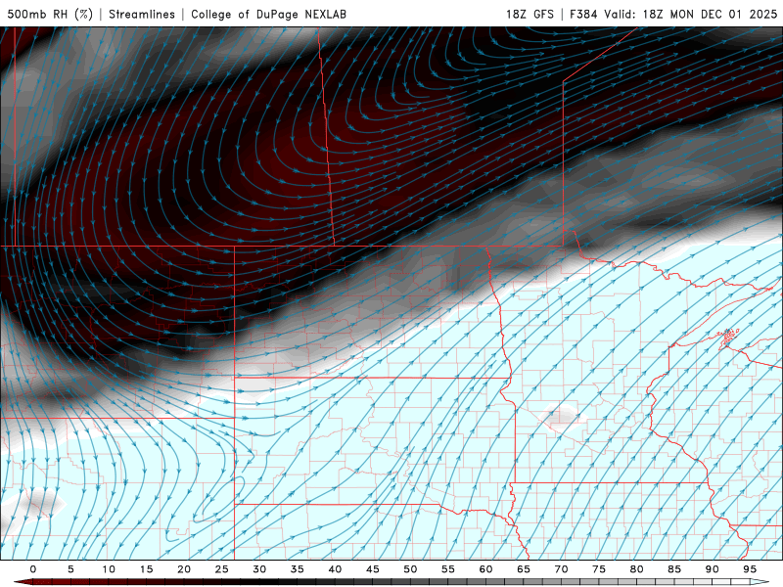Click the 65 label on the RH colorbar
This screenshot has height=587, width=783.
tap(524, 569)
